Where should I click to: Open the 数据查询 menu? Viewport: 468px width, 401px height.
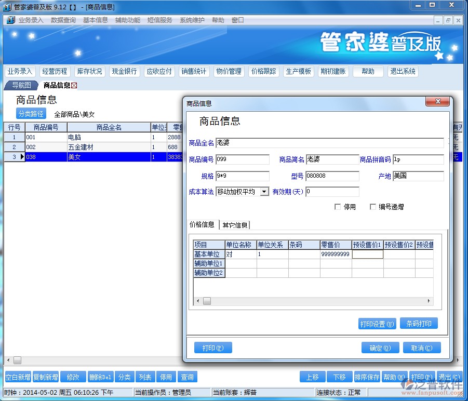click(x=63, y=20)
